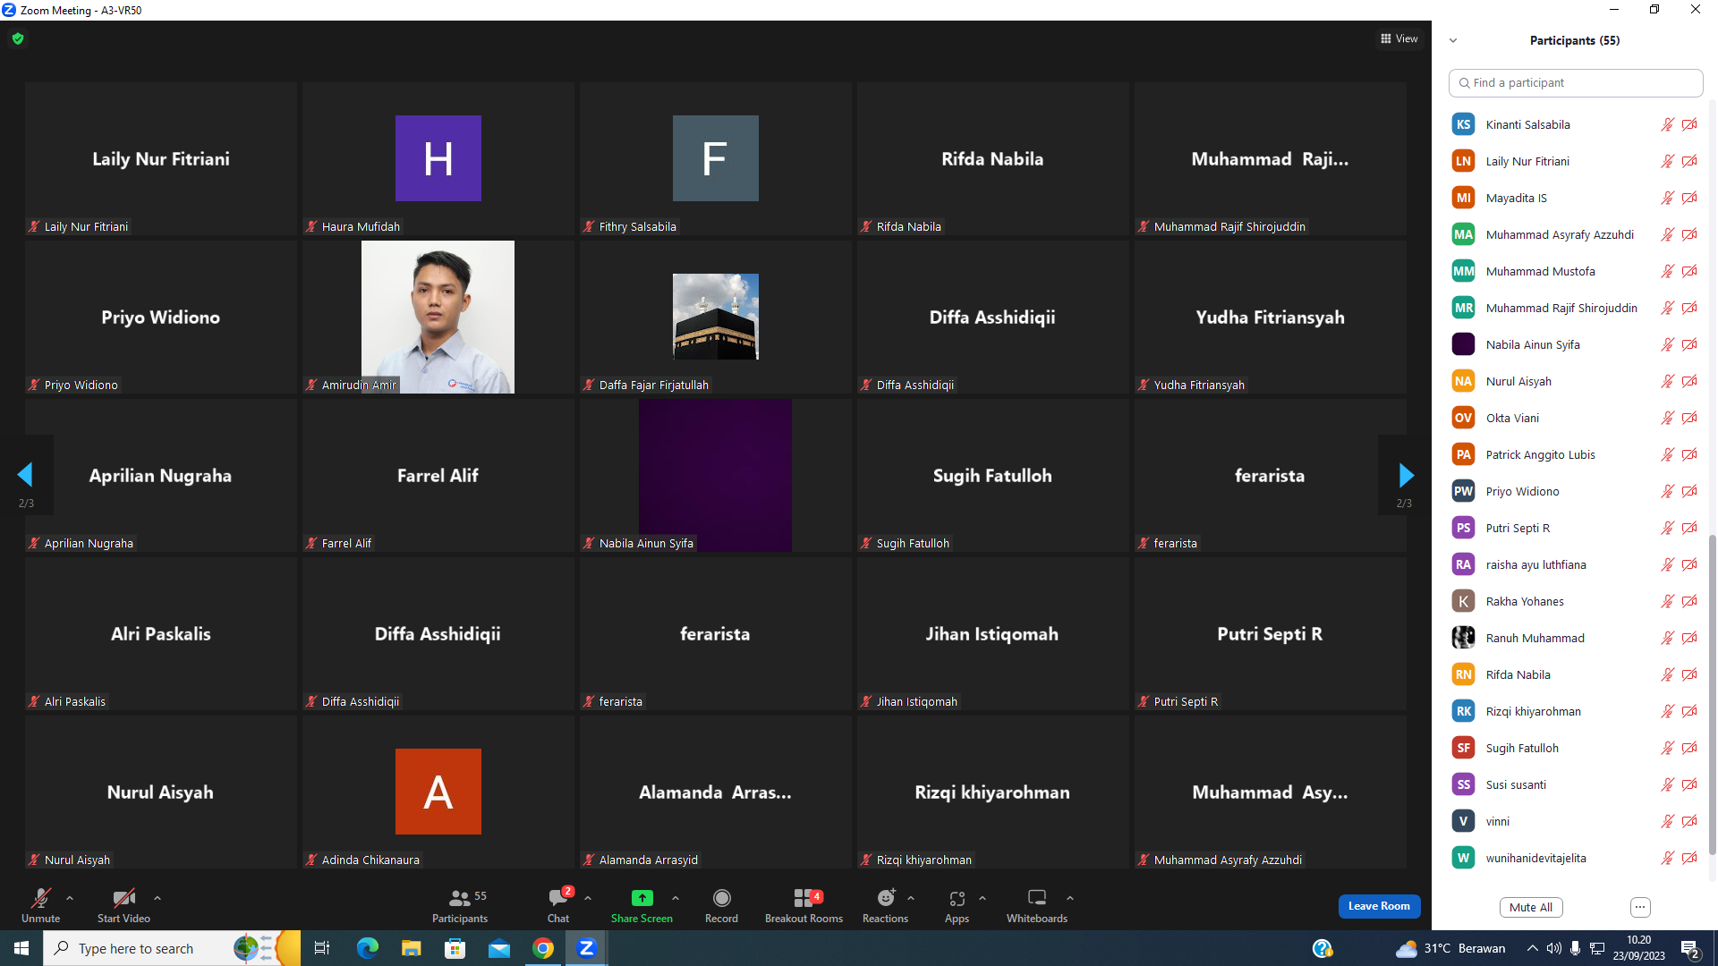Click the Leave Room button
The height and width of the screenshot is (966, 1718).
coord(1379,906)
